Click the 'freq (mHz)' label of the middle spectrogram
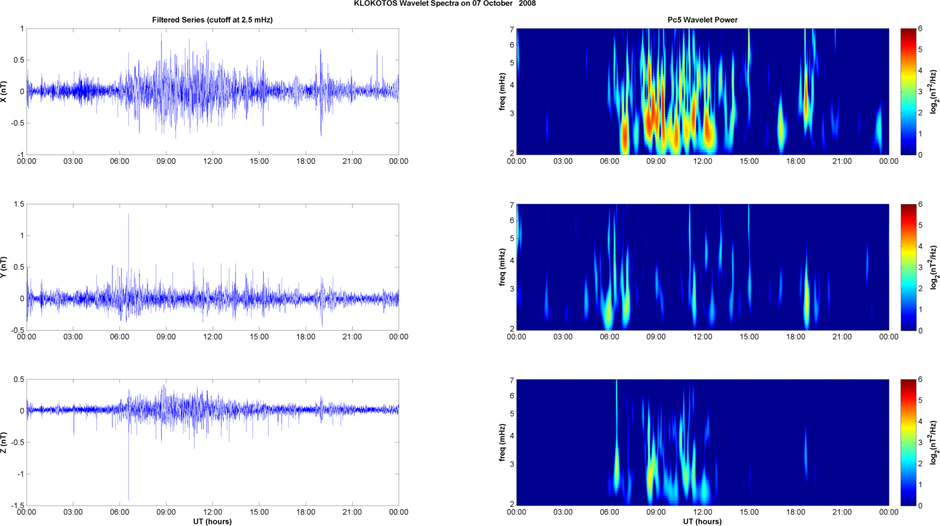Image resolution: width=940 pixels, height=526 pixels. pos(503,267)
